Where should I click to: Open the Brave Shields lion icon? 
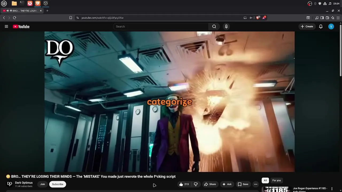[x=258, y=18]
